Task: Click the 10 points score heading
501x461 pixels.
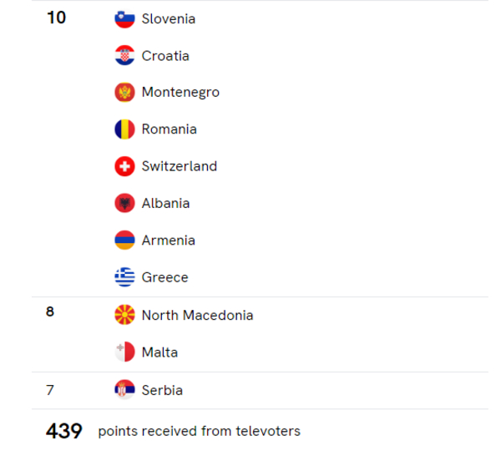Action: [56, 18]
